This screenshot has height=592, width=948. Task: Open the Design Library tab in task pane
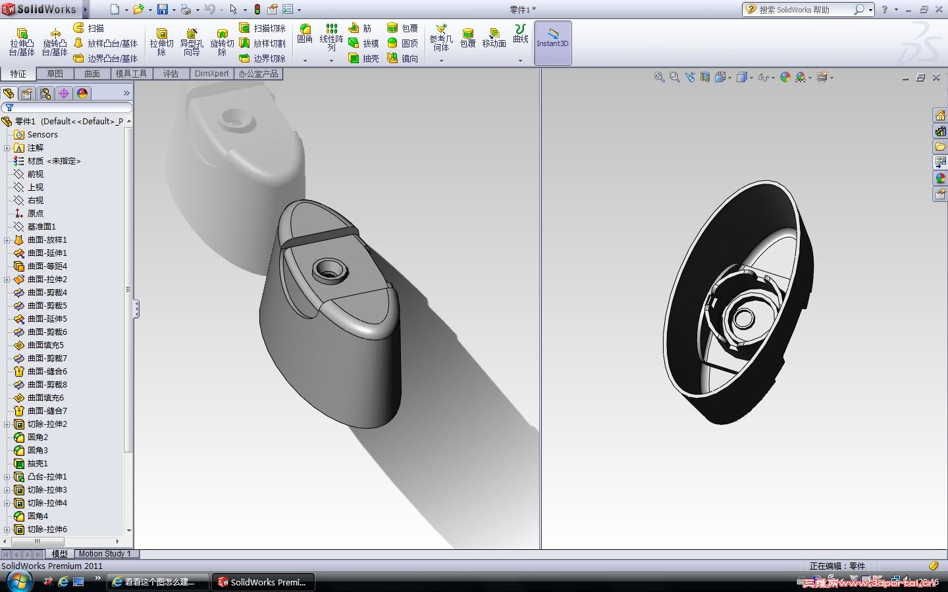click(940, 131)
